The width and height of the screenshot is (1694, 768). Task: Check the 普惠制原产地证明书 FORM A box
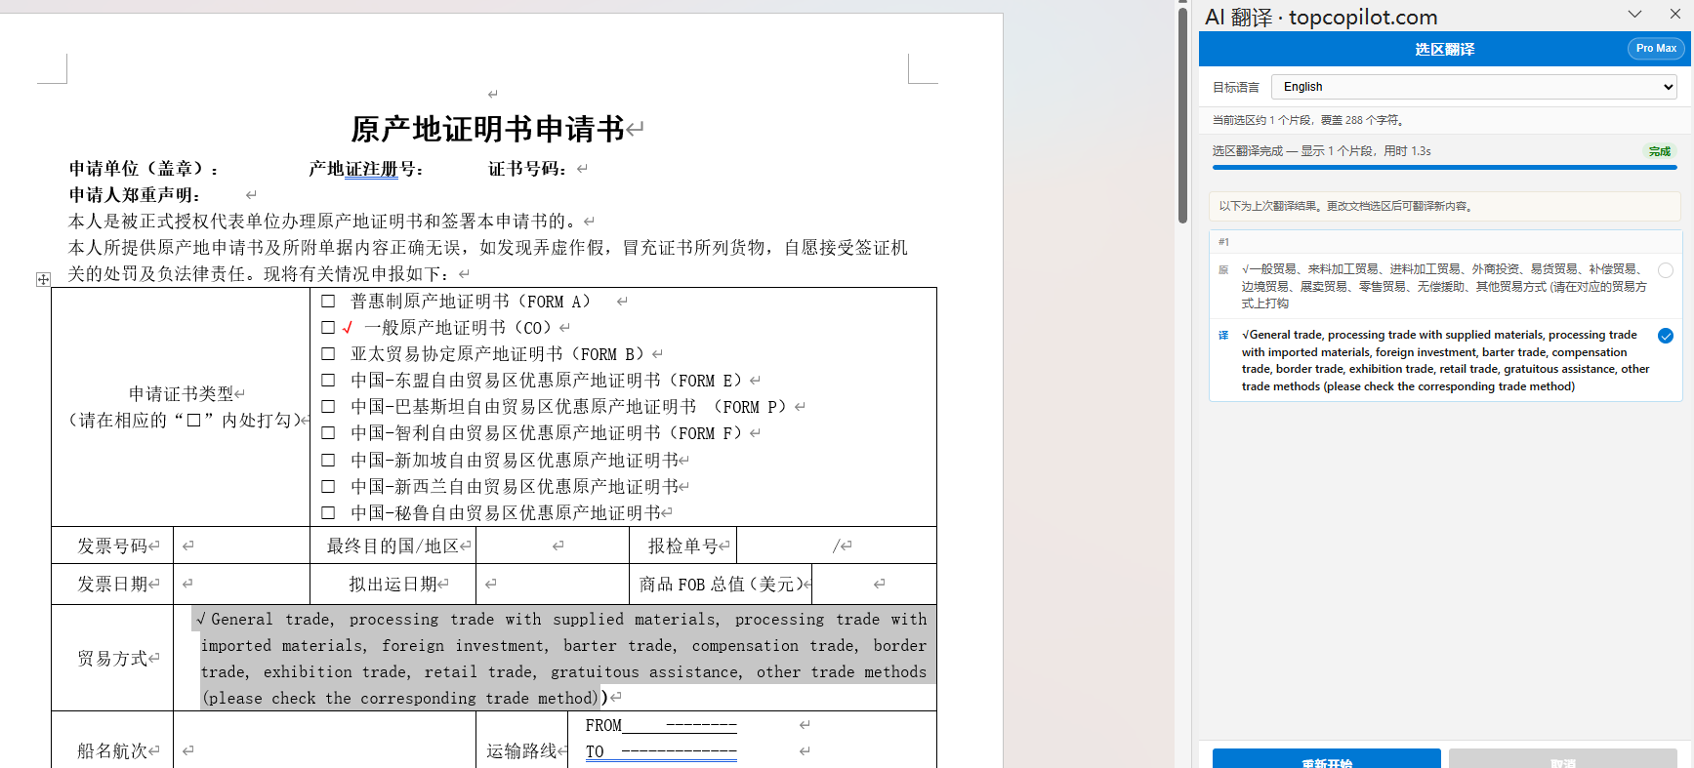(x=328, y=302)
